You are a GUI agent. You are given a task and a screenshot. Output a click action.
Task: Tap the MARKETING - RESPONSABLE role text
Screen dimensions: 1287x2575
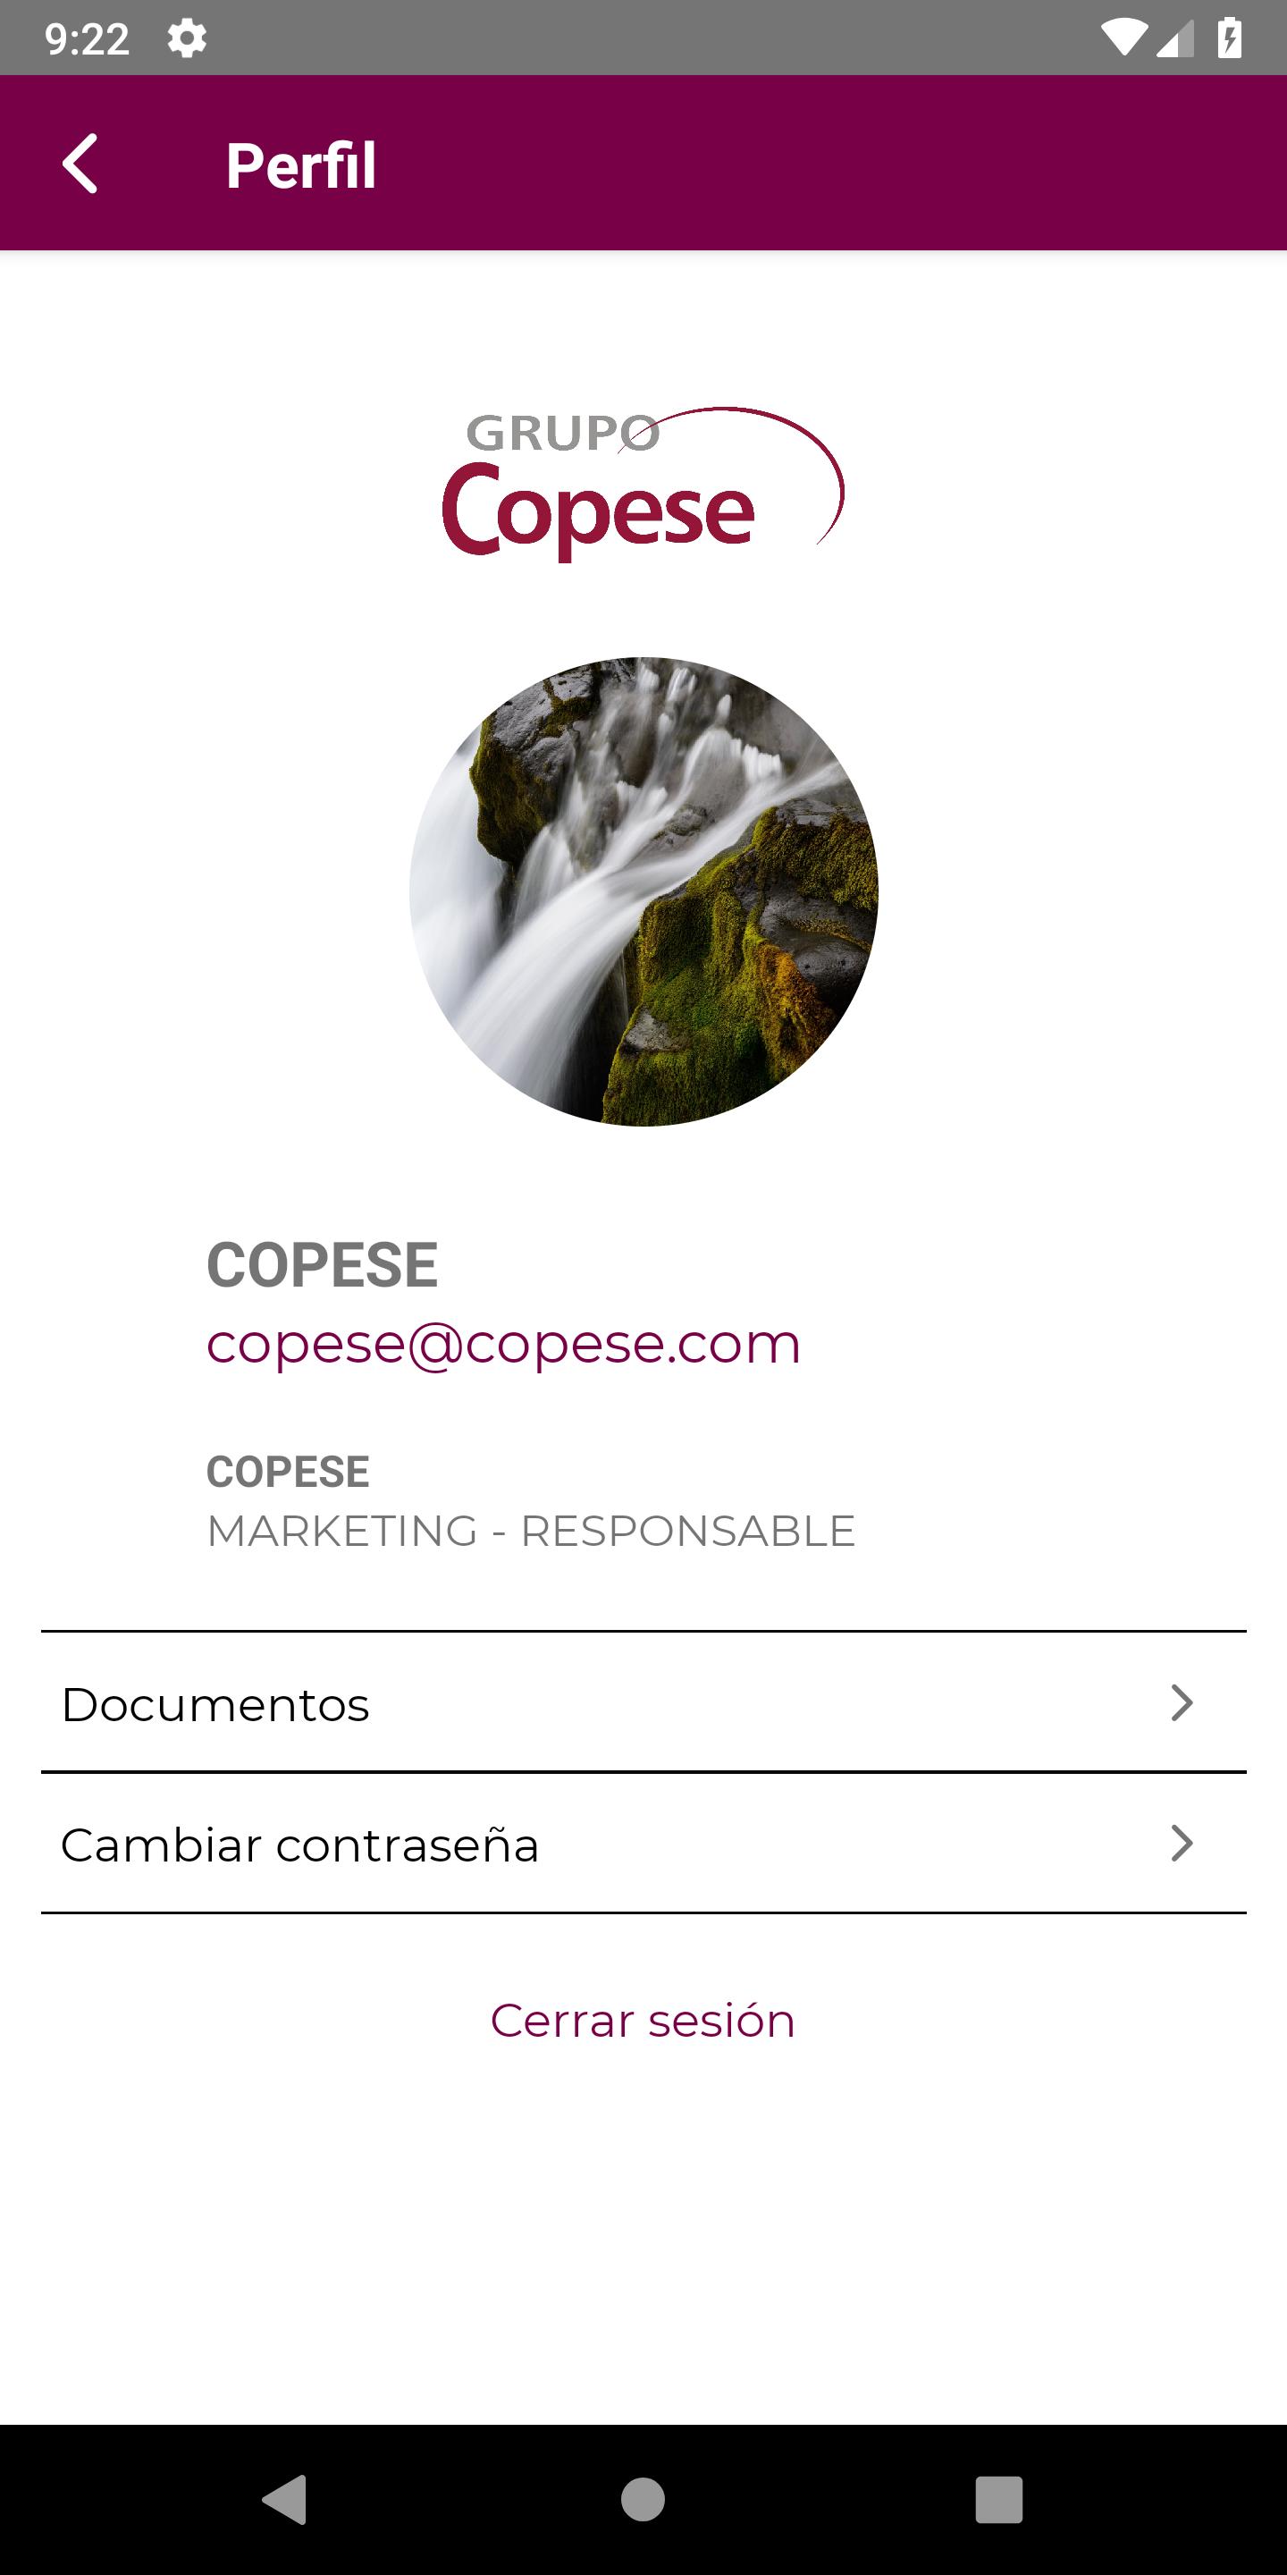(531, 1532)
